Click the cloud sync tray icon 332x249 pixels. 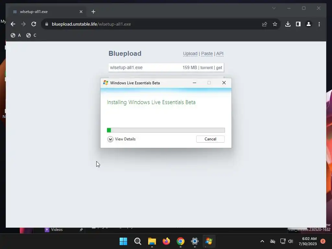[273, 241]
